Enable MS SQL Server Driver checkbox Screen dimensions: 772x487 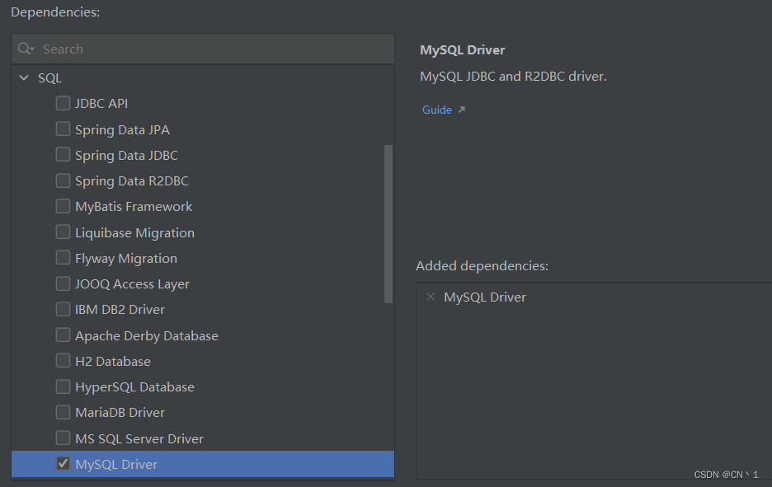[63, 438]
